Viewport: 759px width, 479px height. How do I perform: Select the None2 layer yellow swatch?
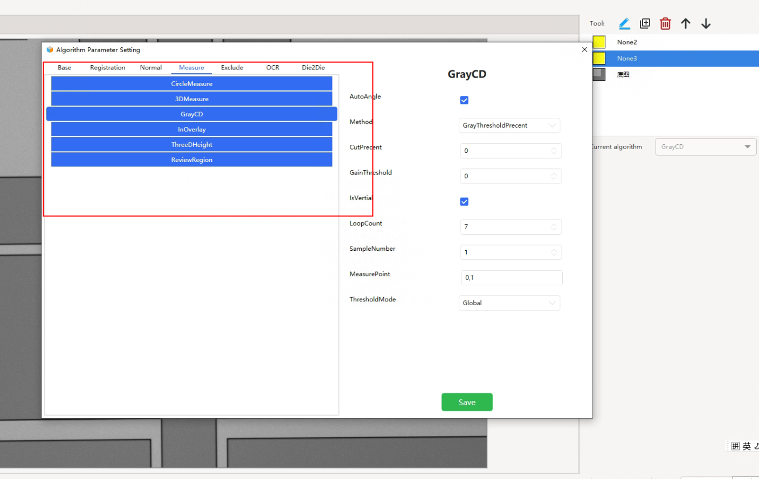tap(599, 42)
